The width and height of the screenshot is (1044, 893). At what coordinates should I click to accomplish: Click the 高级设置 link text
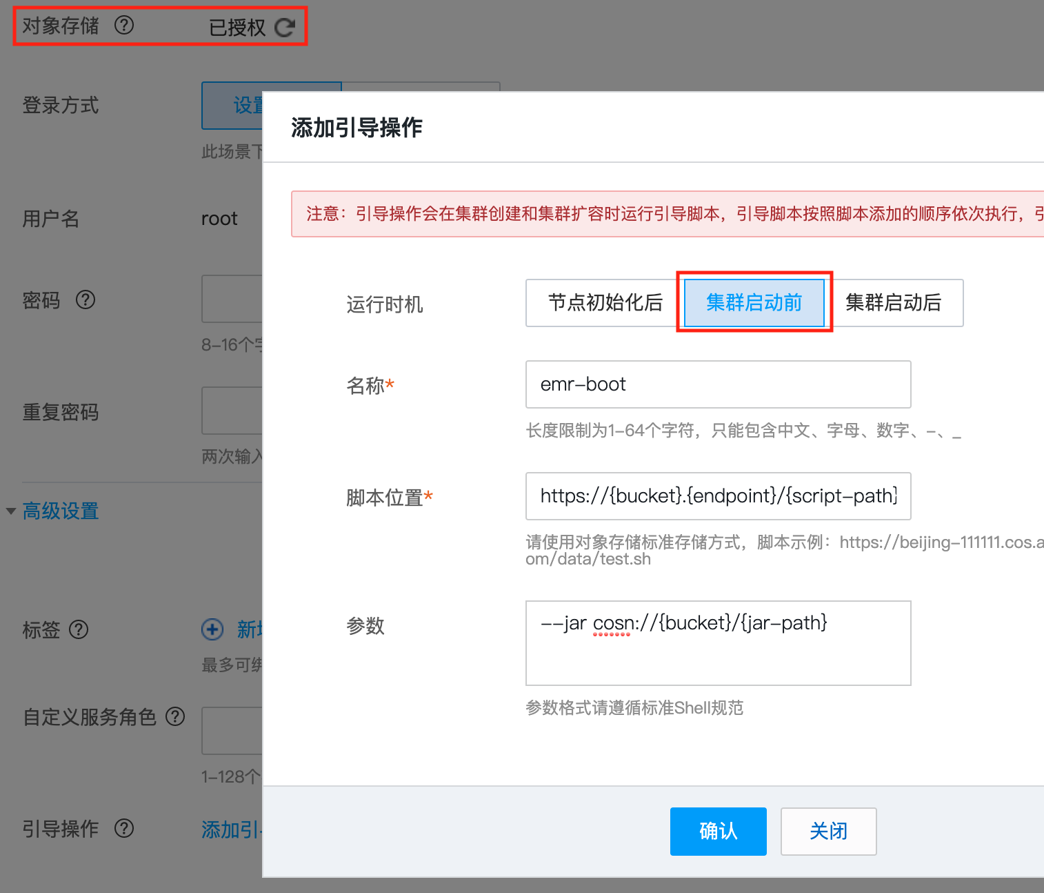pos(61,511)
